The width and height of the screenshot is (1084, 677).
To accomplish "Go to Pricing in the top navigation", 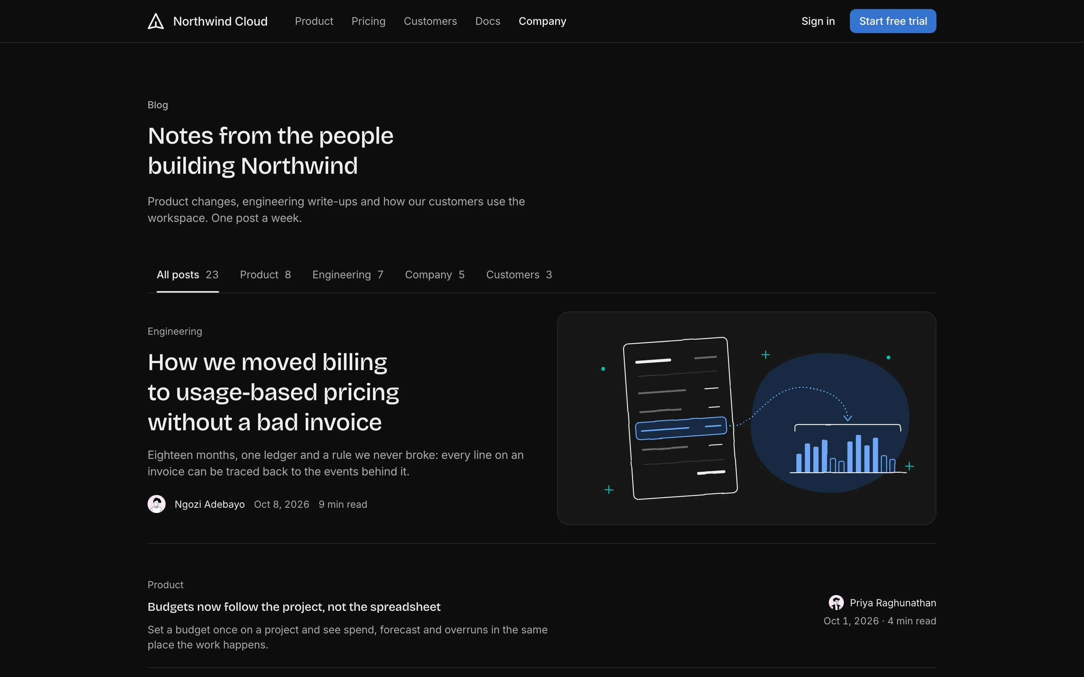I will [368, 21].
